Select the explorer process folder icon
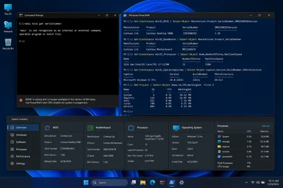Viewport: 283px width, 188px height. (x=219, y=146)
